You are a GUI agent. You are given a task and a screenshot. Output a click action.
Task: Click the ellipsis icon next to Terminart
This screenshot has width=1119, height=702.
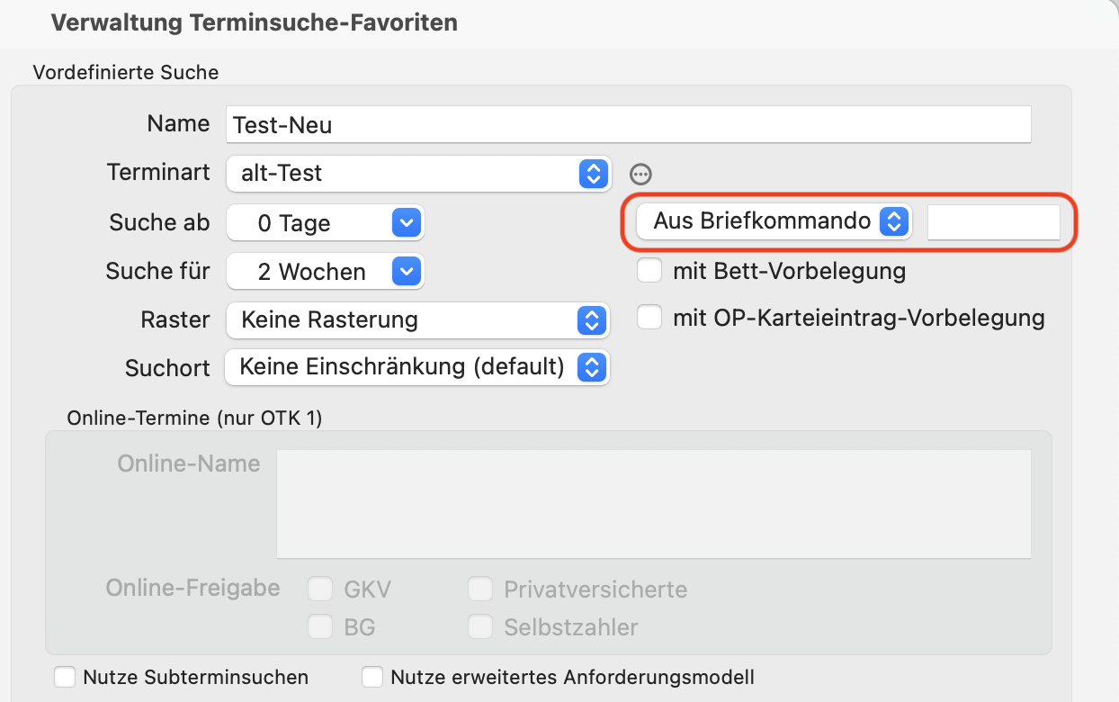point(640,174)
